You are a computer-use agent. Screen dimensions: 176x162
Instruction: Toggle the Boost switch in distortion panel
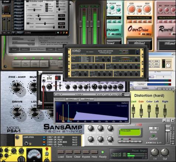pyautogui.click(x=28, y=23)
